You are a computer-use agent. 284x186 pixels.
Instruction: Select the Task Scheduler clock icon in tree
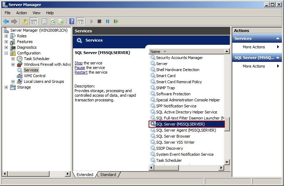click(20, 59)
